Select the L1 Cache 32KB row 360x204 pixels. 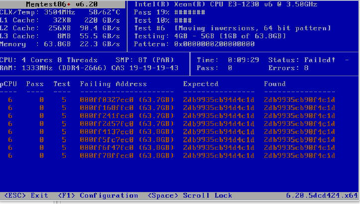click(x=60, y=20)
